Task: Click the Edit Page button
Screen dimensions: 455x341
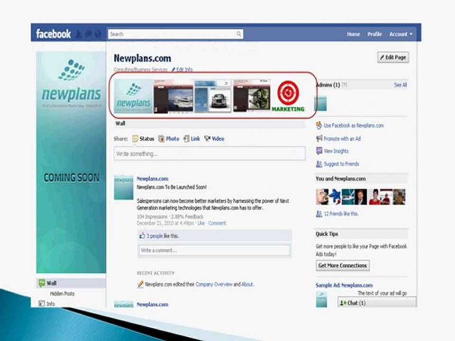Action: click(393, 57)
